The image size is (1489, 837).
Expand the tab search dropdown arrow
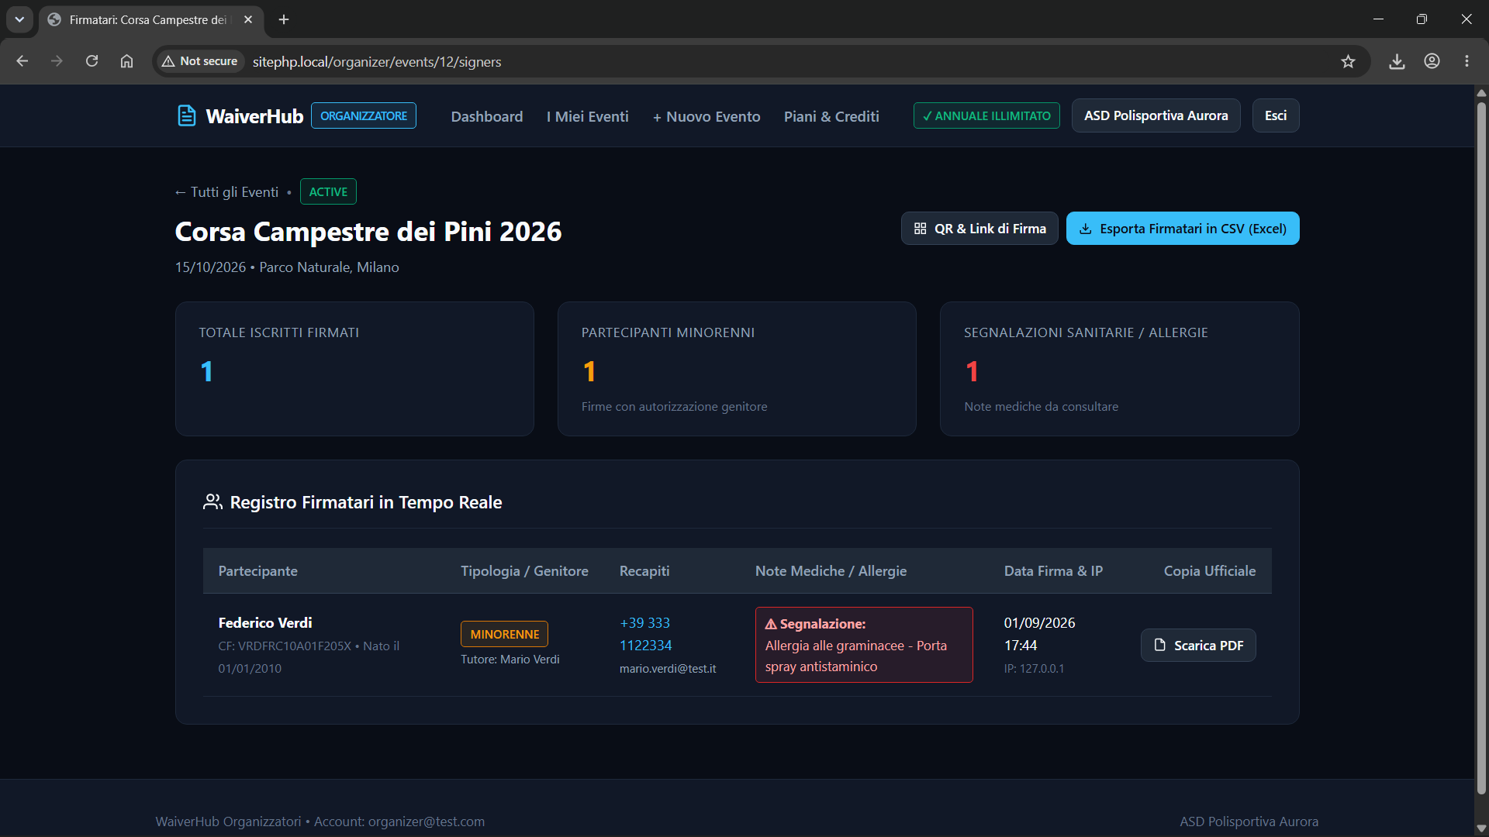coord(19,19)
